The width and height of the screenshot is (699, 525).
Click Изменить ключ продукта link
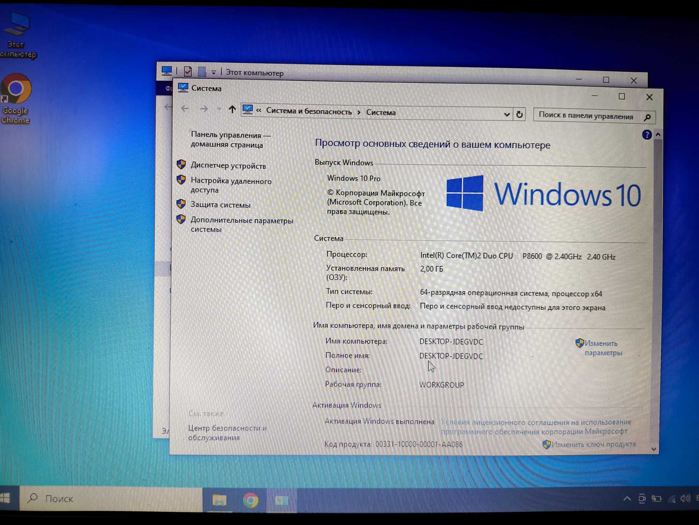(593, 444)
